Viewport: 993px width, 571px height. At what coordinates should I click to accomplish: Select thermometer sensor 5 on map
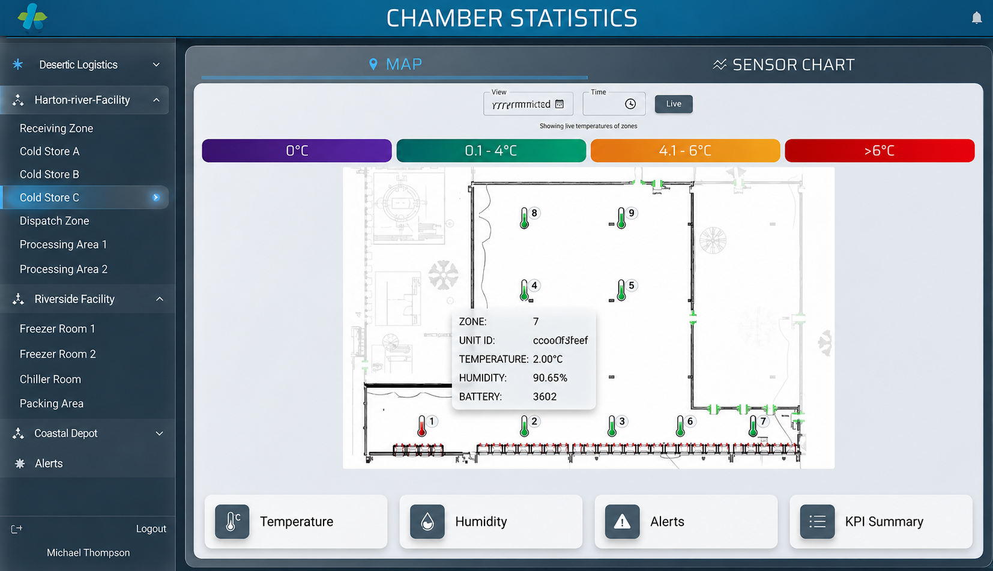pos(621,291)
